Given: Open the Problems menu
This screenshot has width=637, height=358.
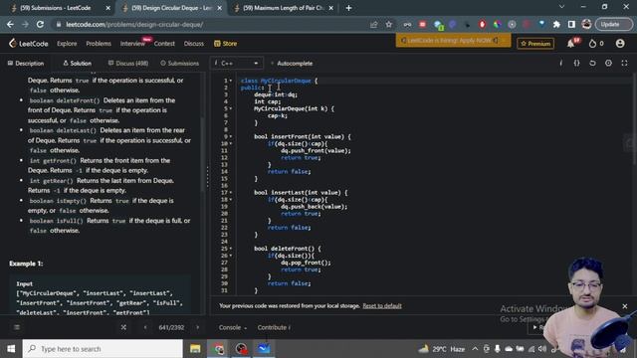Looking at the screenshot, I should pyautogui.click(x=99, y=44).
